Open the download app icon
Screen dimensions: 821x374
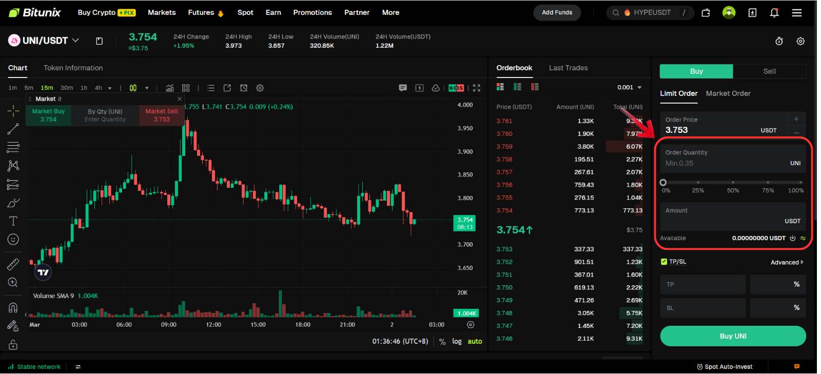tap(752, 13)
